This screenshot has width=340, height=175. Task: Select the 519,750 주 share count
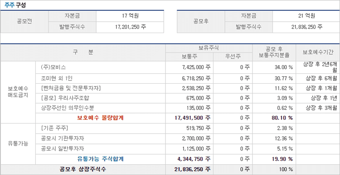(199, 128)
